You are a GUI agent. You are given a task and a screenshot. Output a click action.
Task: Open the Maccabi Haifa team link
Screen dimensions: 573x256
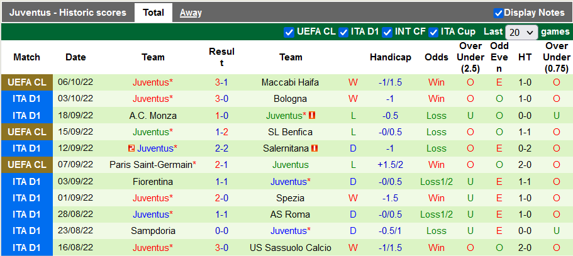tap(291, 82)
